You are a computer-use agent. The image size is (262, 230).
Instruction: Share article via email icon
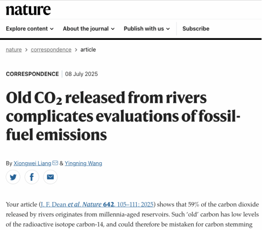click(50, 177)
